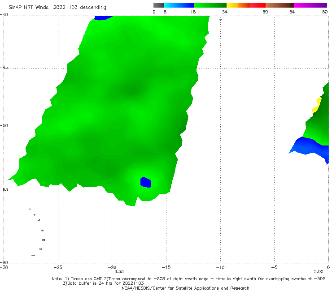The width and height of the screenshot is (332, 291).
Task: Click the color bar label '5'
Action: tap(165, 12)
